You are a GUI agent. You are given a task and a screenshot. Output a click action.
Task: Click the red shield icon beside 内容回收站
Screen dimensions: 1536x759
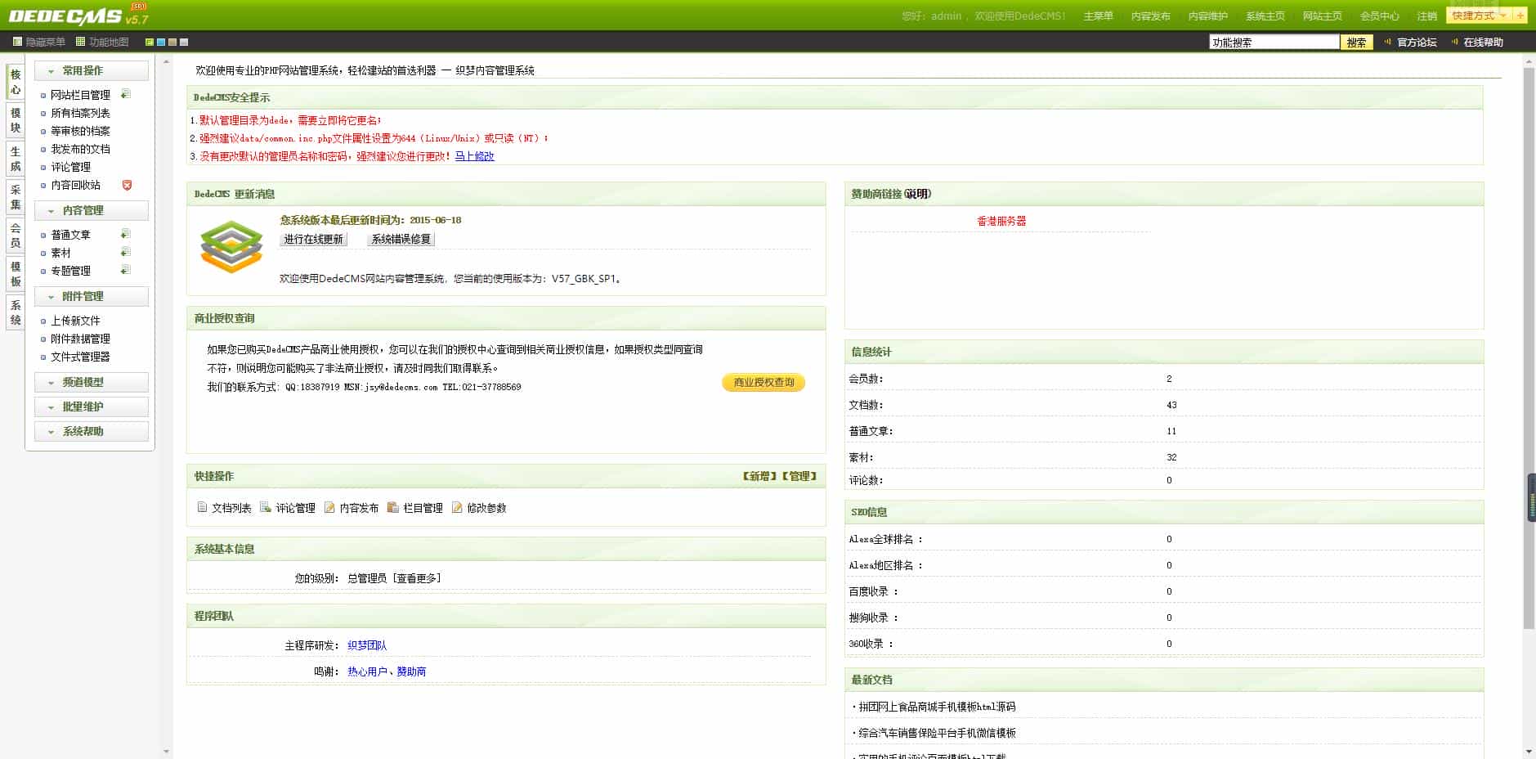click(127, 185)
